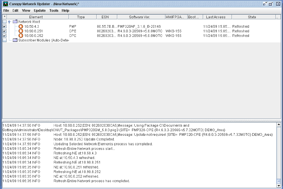Click the ESN 00.55.7B.B cell
283x189 pixels.
tap(107, 26)
